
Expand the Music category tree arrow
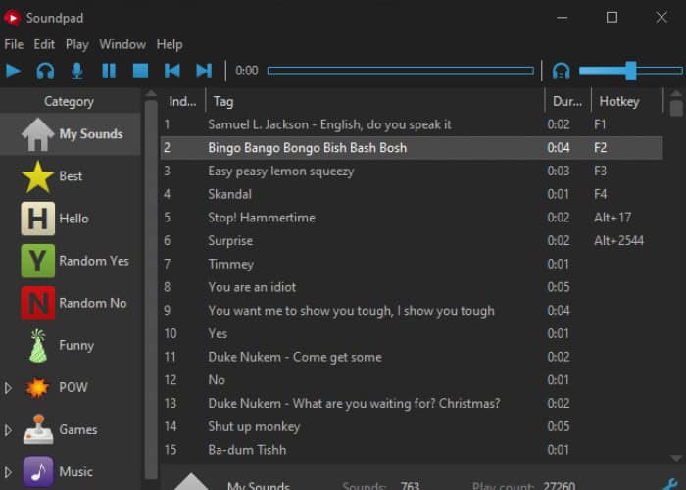click(x=8, y=472)
